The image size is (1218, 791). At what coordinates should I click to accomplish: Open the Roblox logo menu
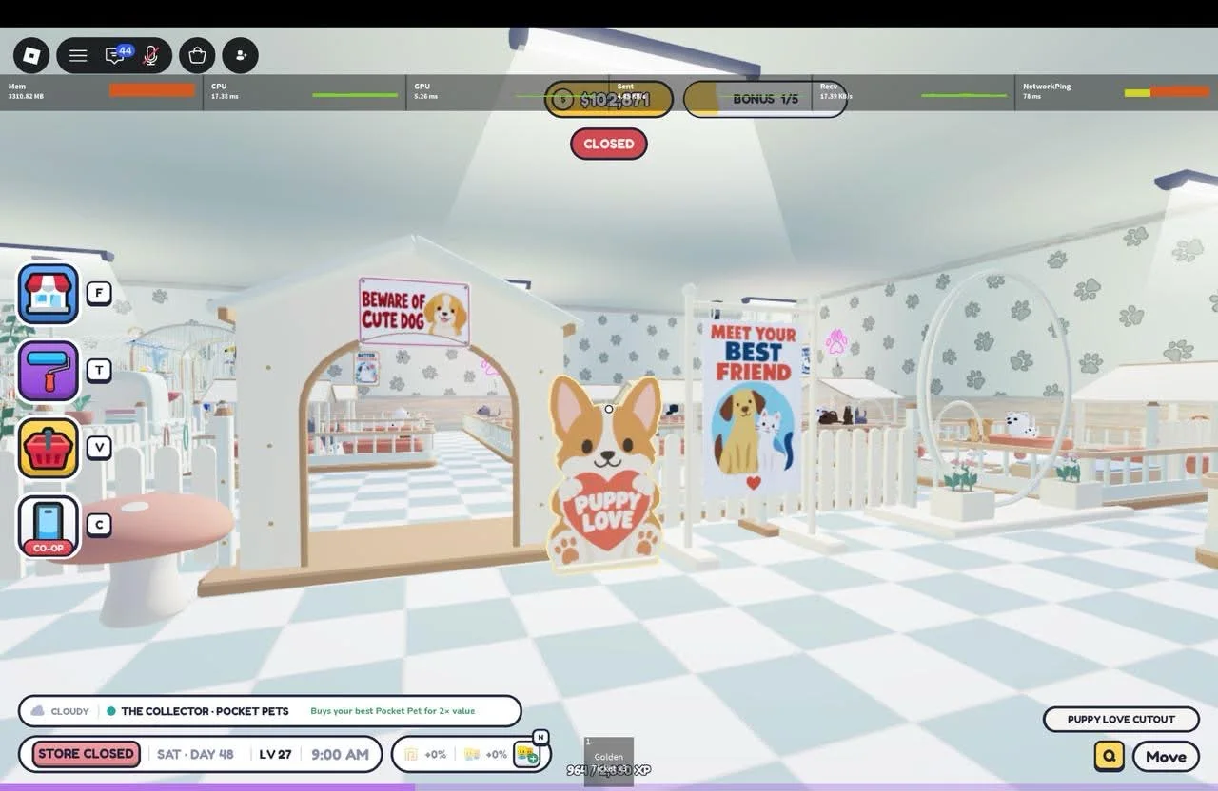[x=31, y=55]
